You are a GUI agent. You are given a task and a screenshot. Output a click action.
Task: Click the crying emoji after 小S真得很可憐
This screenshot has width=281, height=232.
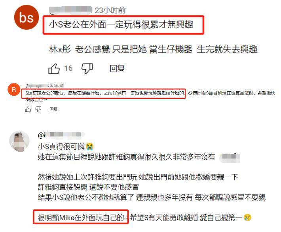pos(89,147)
